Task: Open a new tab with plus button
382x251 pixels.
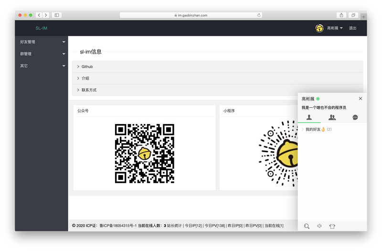Action: coord(363,17)
